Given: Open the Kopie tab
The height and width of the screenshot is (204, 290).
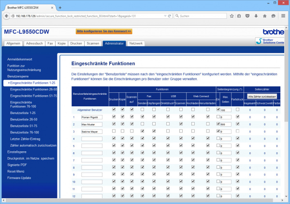Looking at the screenshot, I should [61, 44].
